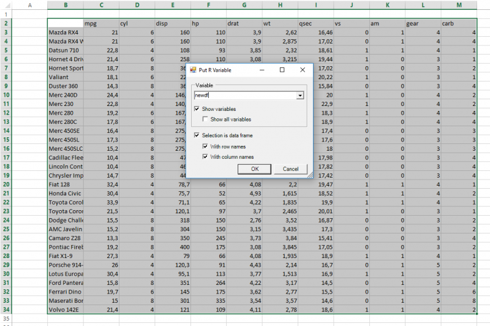Click the wt column heading cell
Screen dimensions: 490x326
tap(280, 23)
